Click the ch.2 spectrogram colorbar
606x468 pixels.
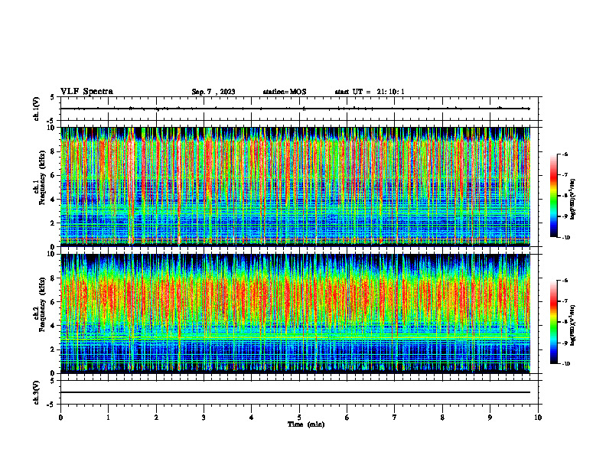click(553, 322)
